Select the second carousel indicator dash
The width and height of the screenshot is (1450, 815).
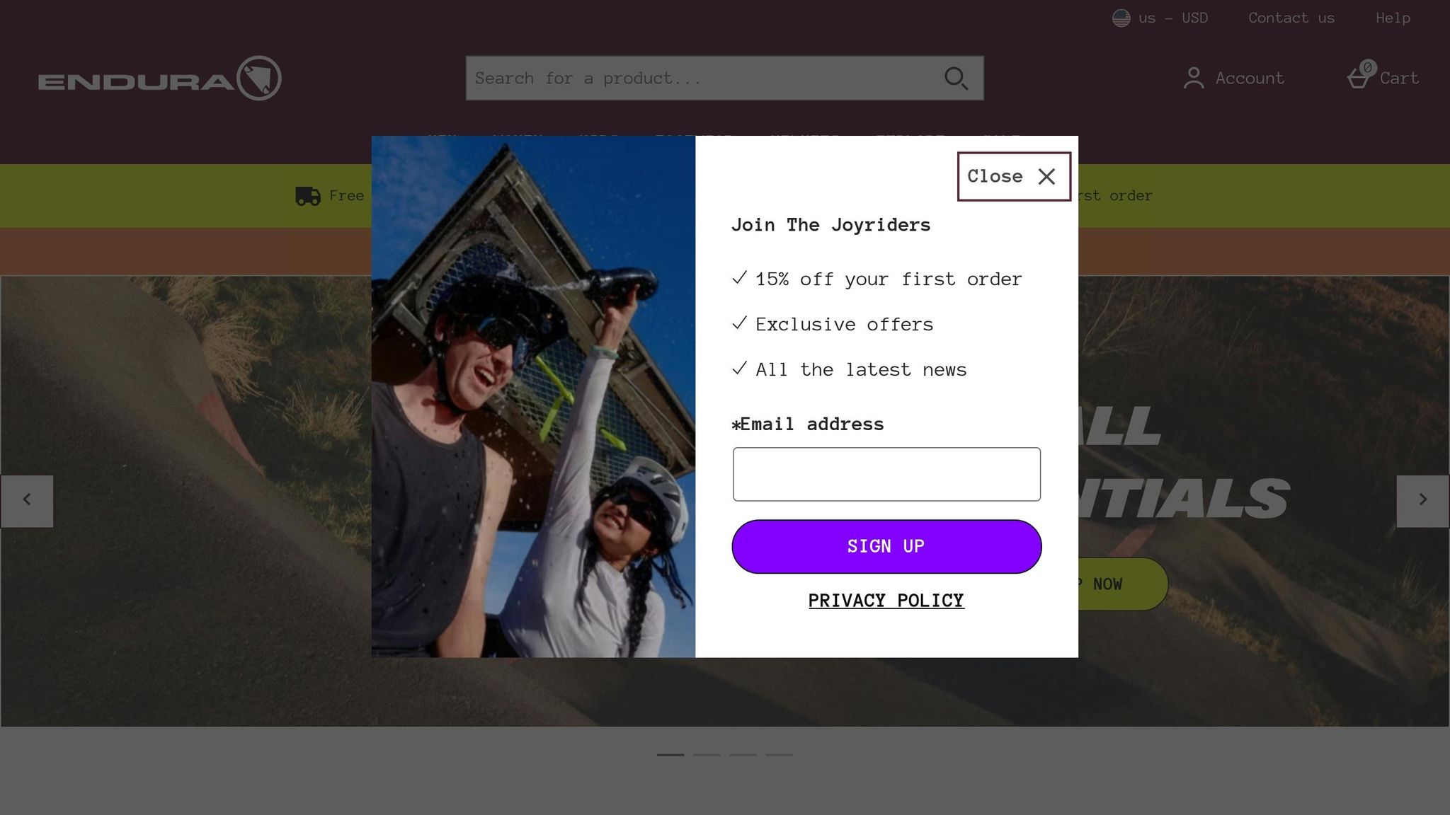[707, 755]
